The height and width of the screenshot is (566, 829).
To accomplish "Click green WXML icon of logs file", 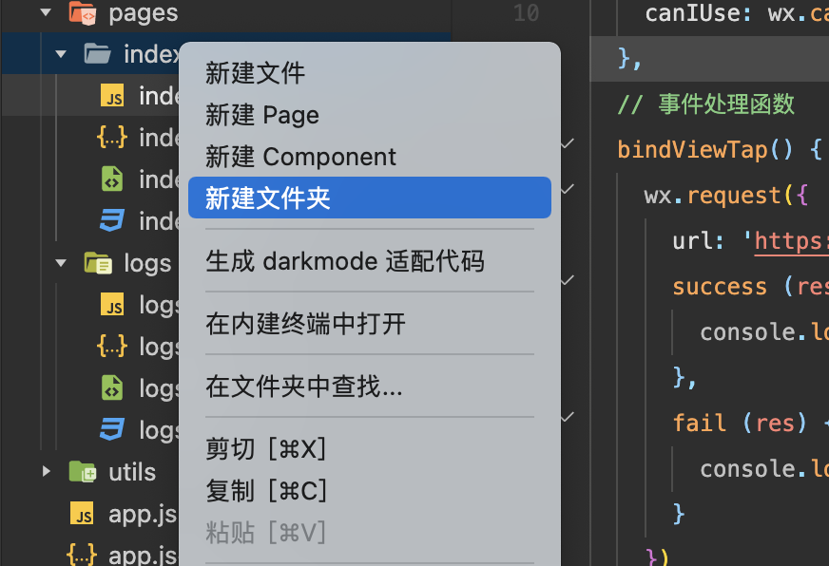I will [x=112, y=388].
